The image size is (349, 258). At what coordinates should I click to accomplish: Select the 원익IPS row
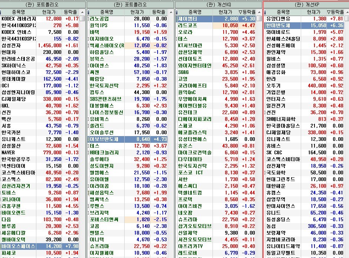click(128, 25)
